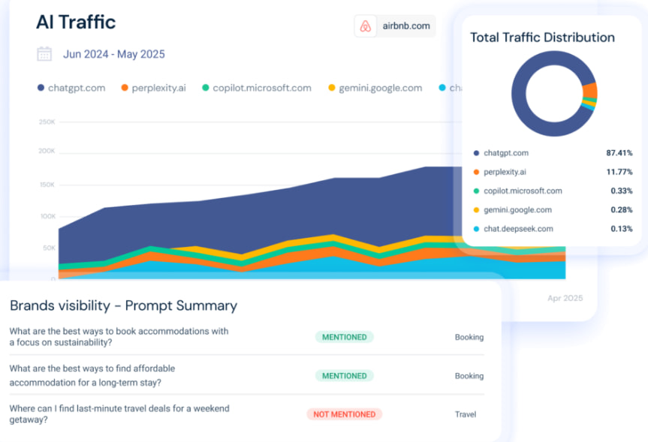
Task: Click the Airbnb logo icon
Action: point(366,26)
